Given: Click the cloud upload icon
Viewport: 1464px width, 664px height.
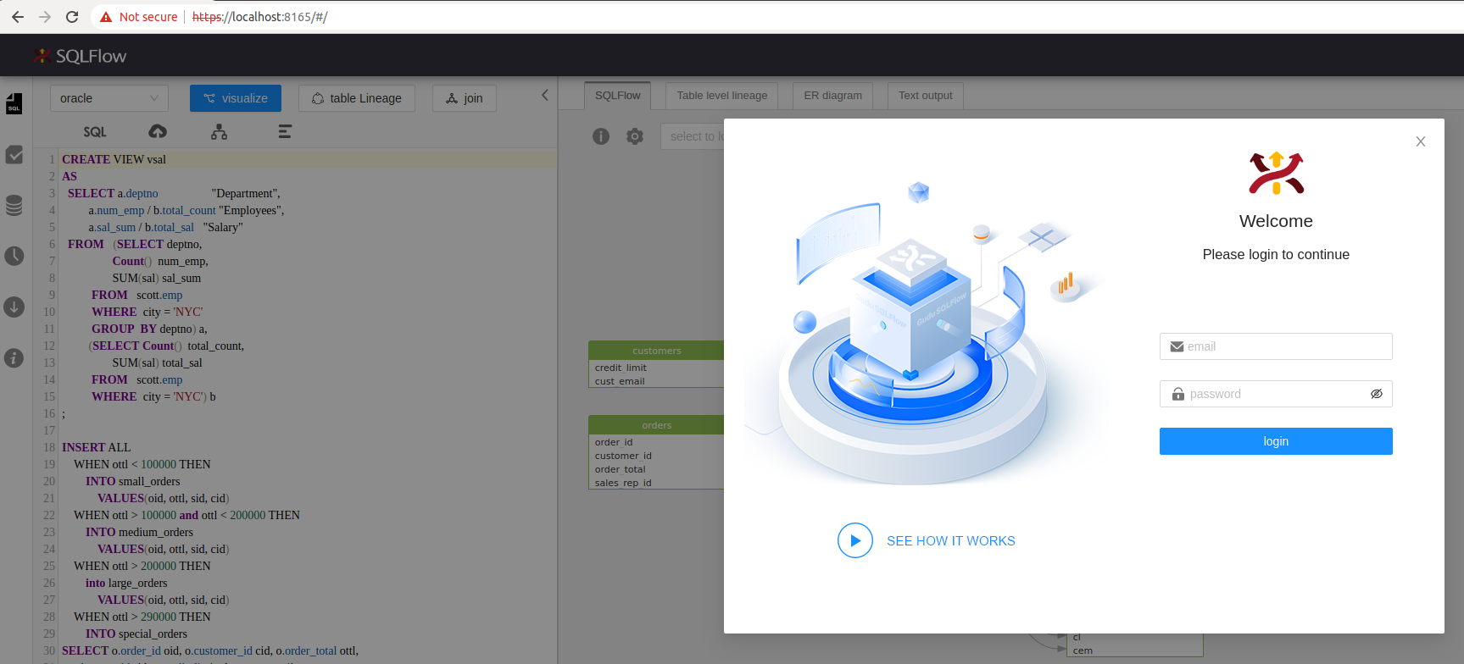Looking at the screenshot, I should point(158,131).
